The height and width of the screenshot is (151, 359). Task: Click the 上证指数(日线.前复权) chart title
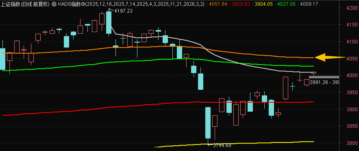(25, 4)
